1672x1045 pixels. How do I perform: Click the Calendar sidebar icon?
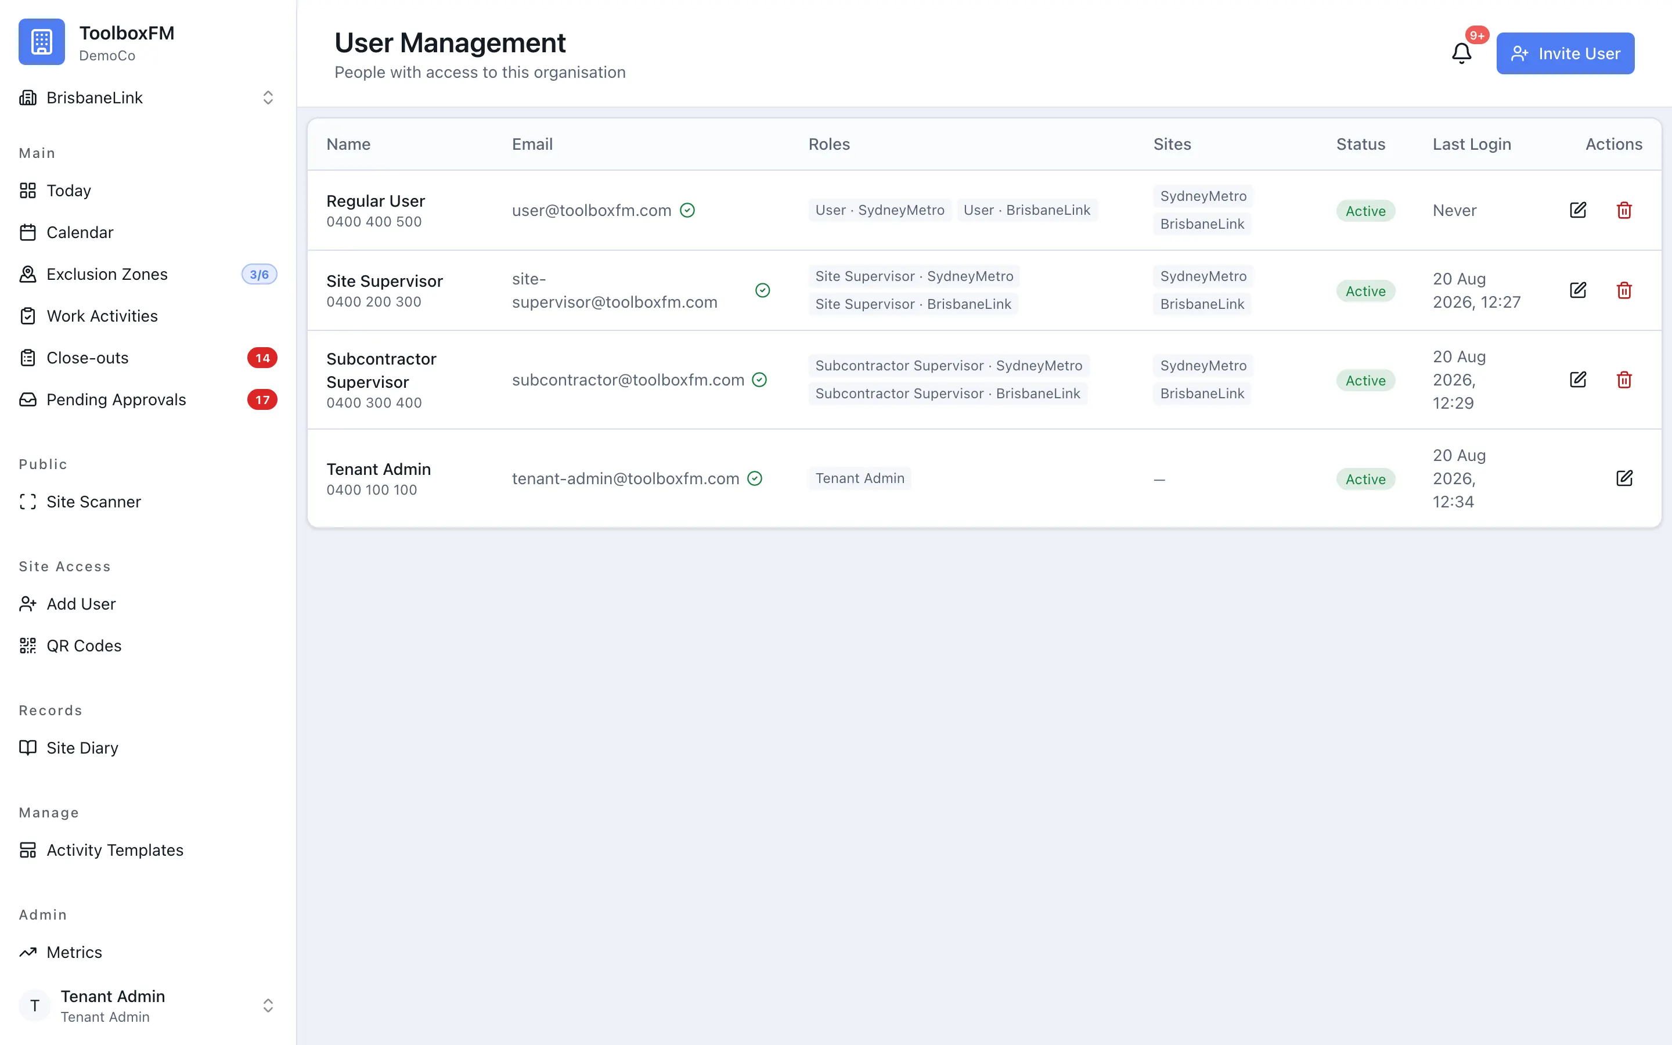click(28, 232)
